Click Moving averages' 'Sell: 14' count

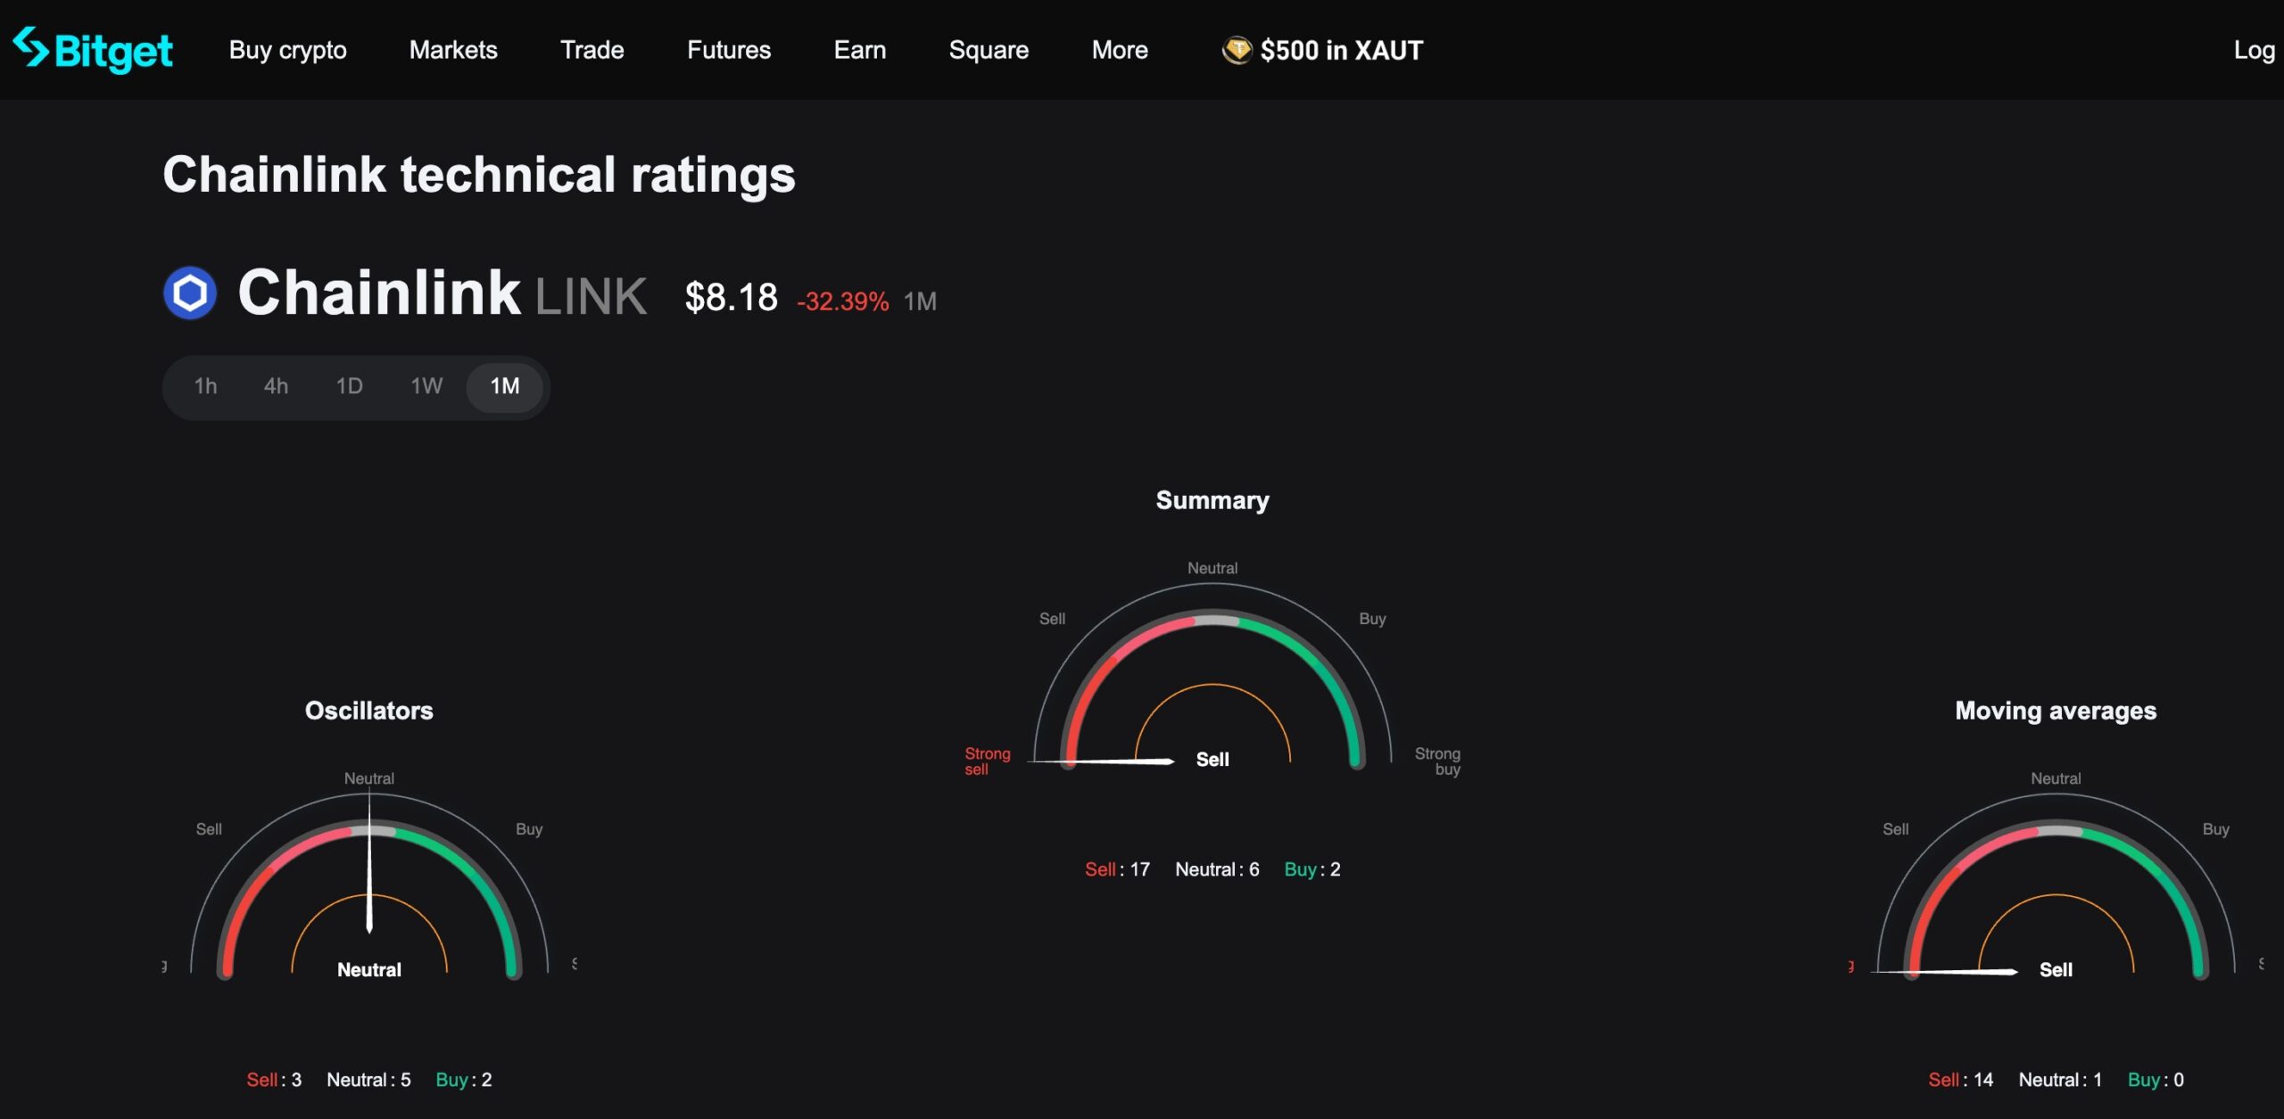(1961, 1080)
